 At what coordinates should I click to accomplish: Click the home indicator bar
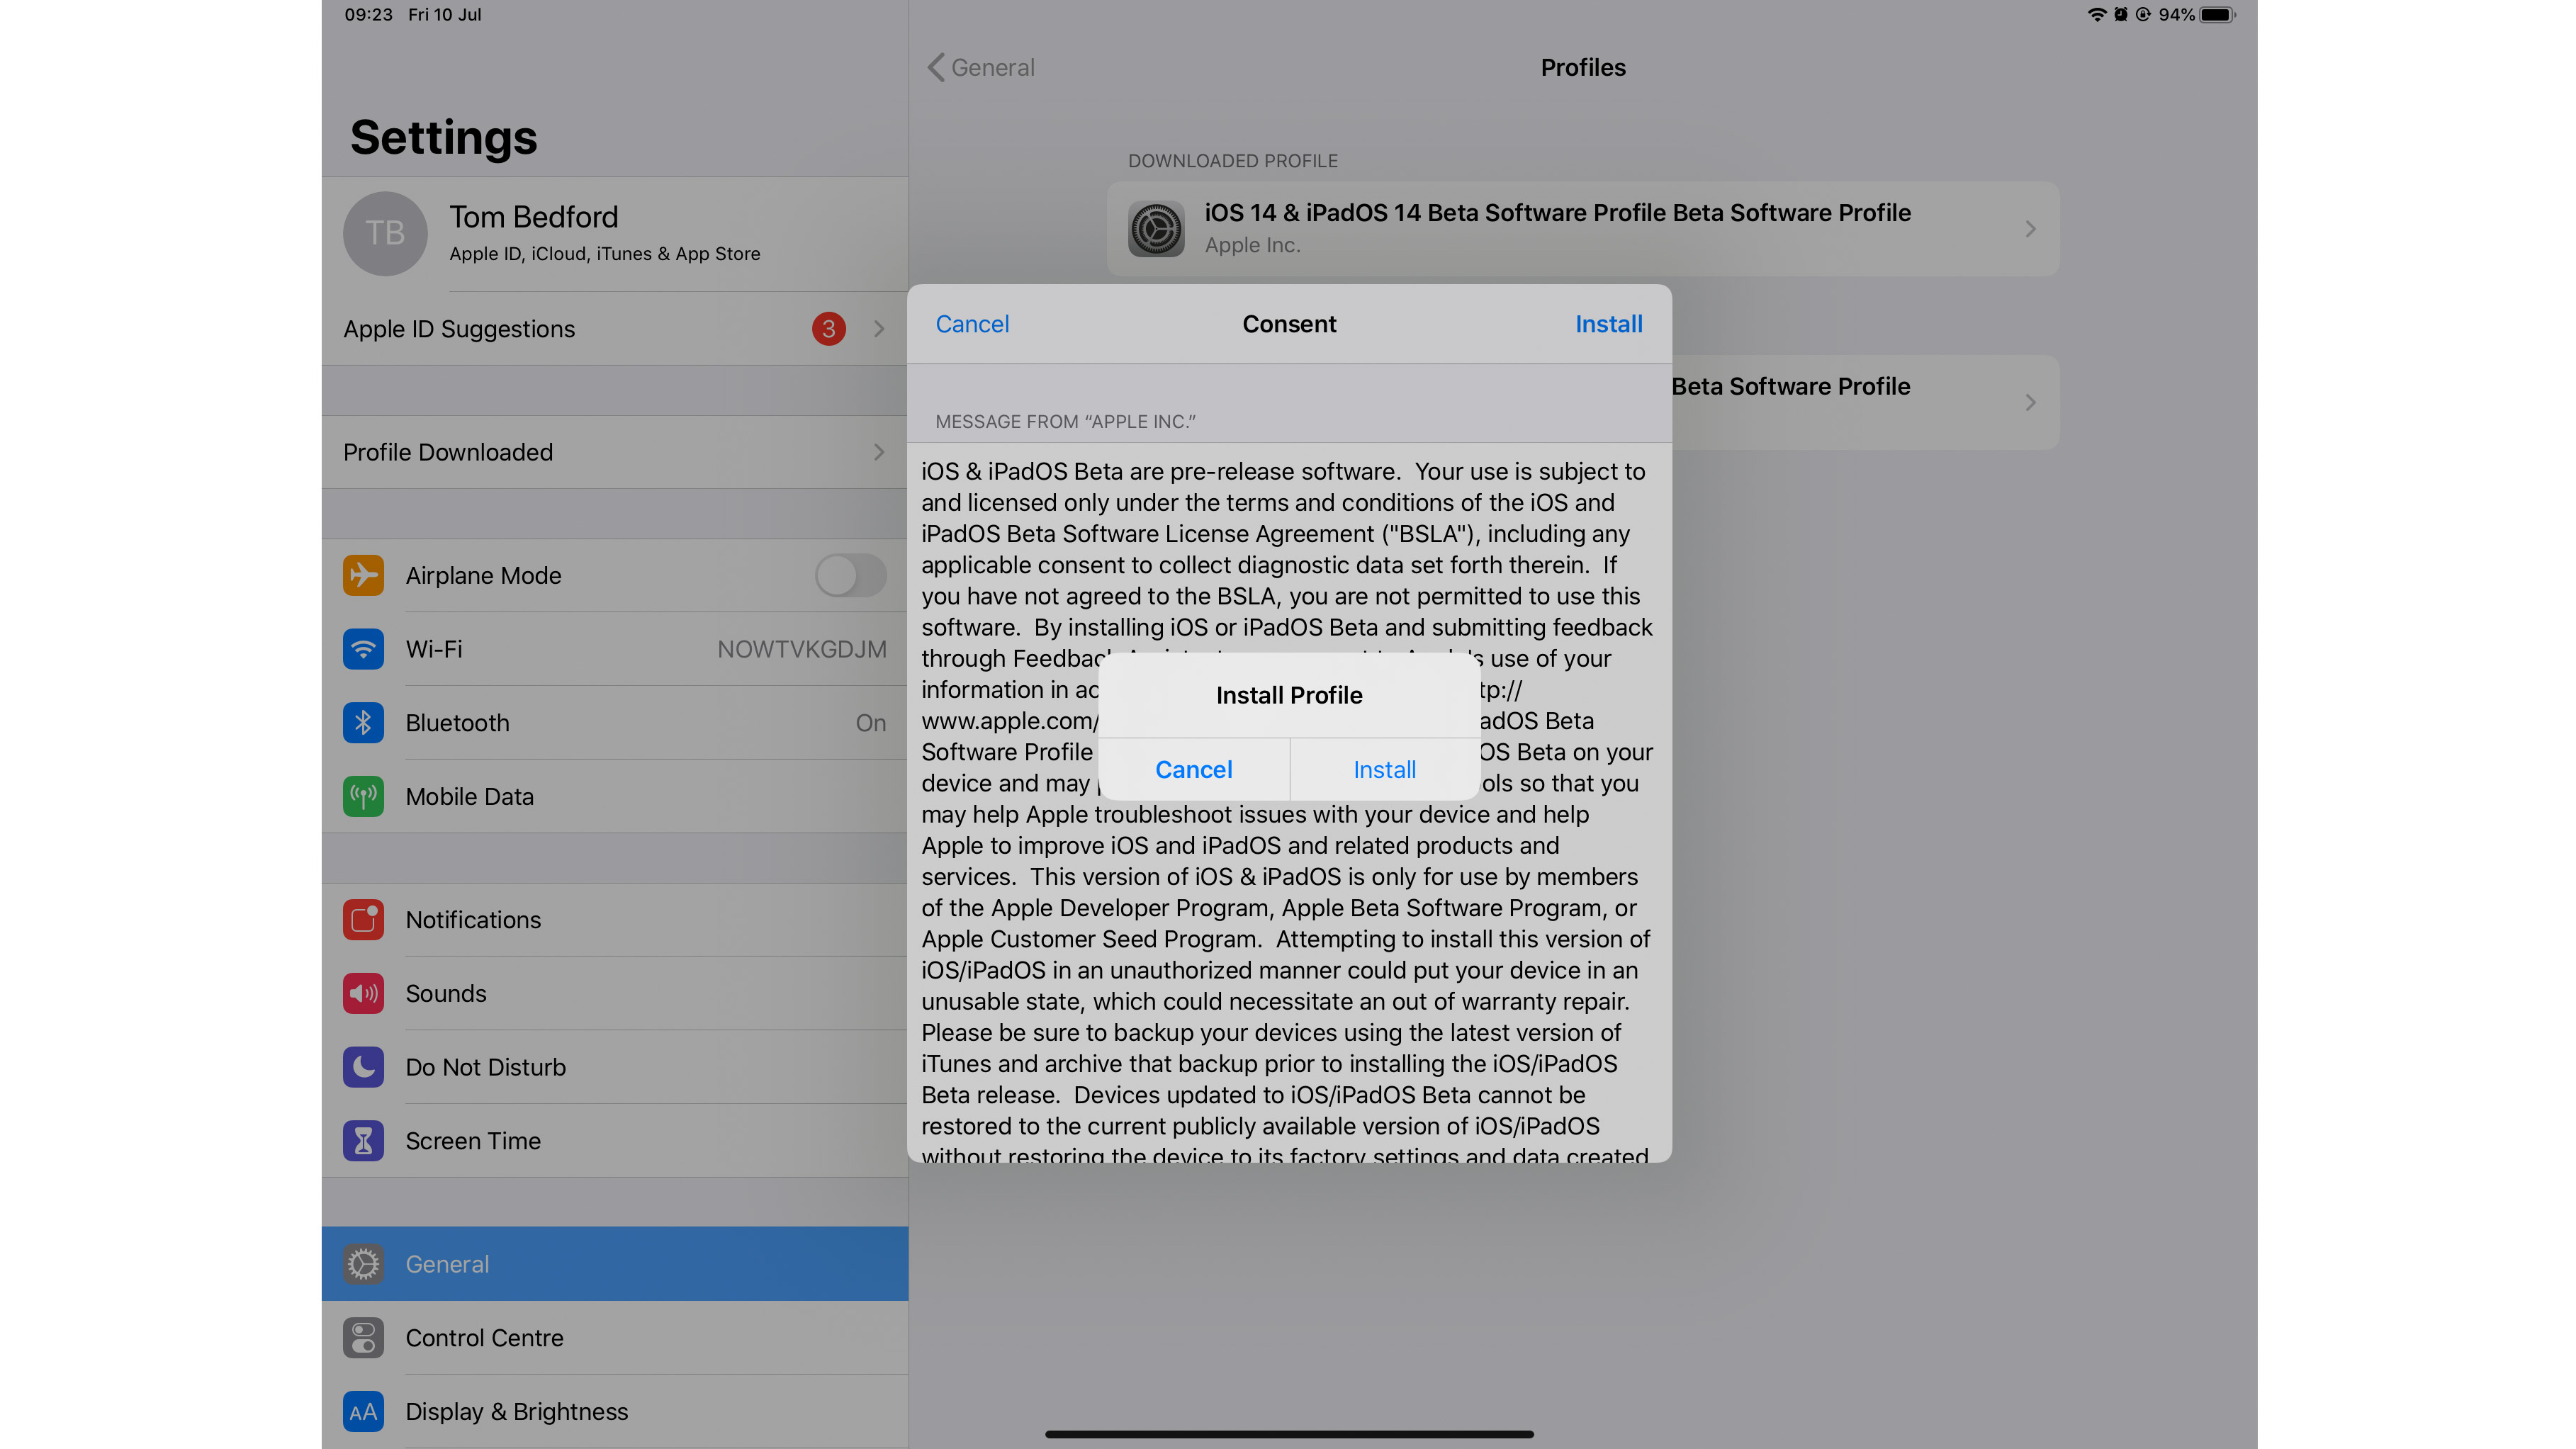point(1289,1434)
